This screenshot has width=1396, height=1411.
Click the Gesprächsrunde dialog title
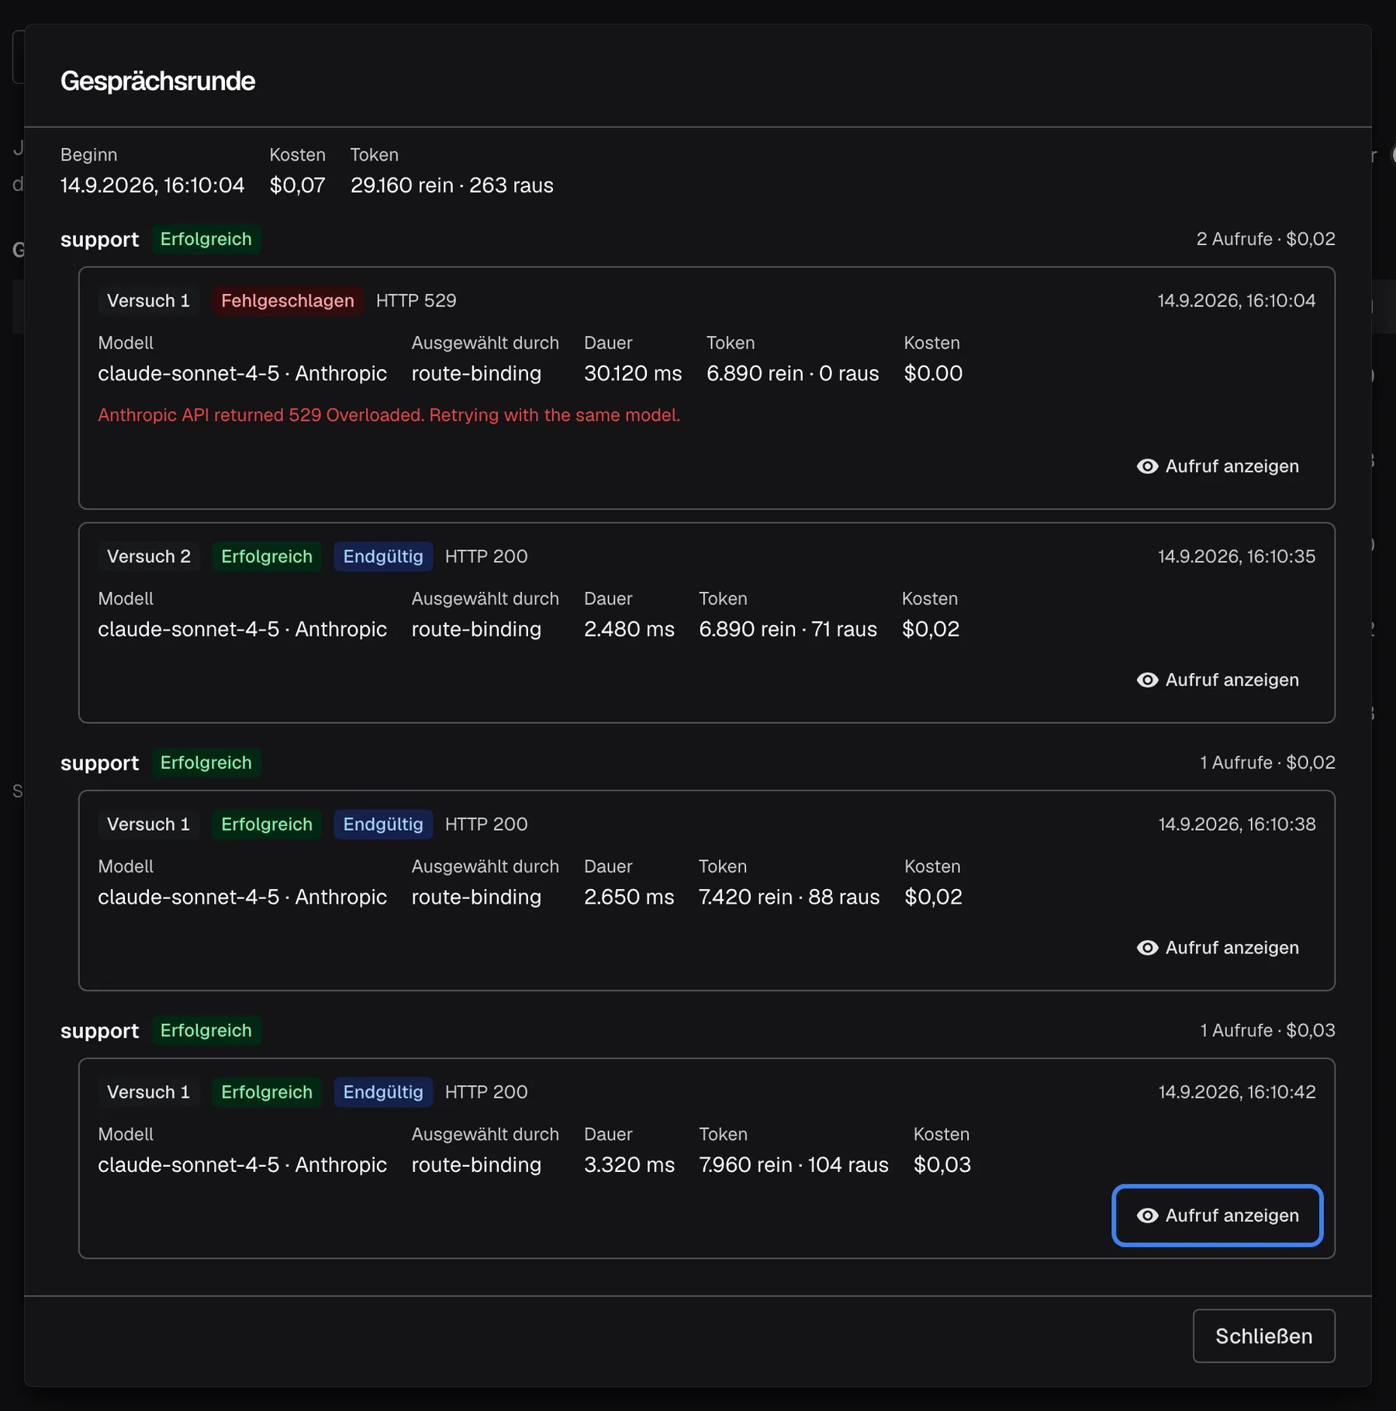pos(157,81)
